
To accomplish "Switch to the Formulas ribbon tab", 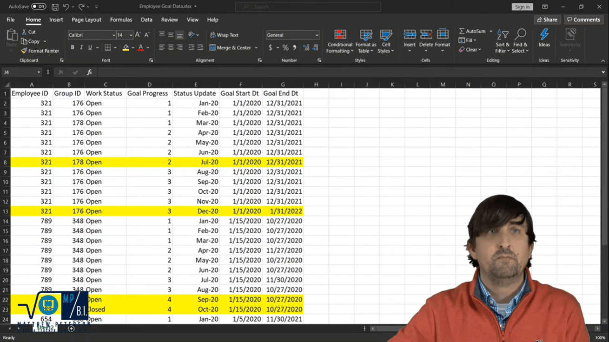I will click(121, 20).
